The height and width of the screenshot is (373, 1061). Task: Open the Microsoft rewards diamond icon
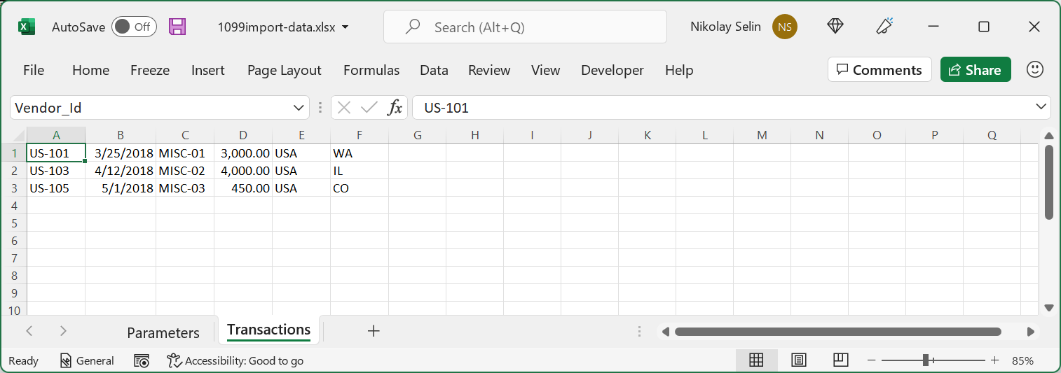835,27
